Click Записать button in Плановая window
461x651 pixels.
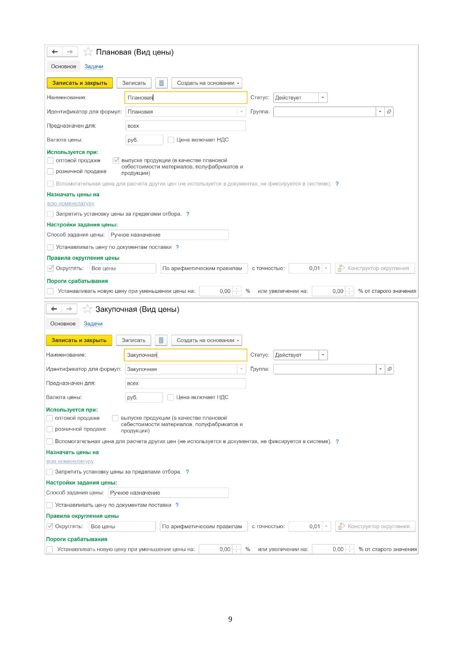tap(134, 83)
